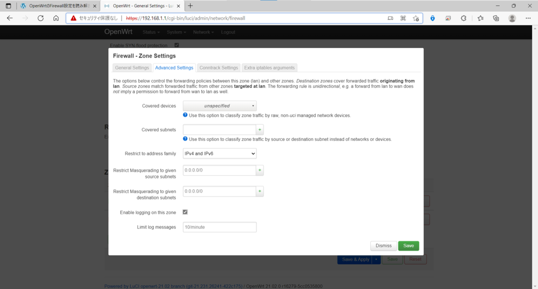The height and width of the screenshot is (289, 538).
Task: Click the app available icon in address bar
Action: point(390,18)
